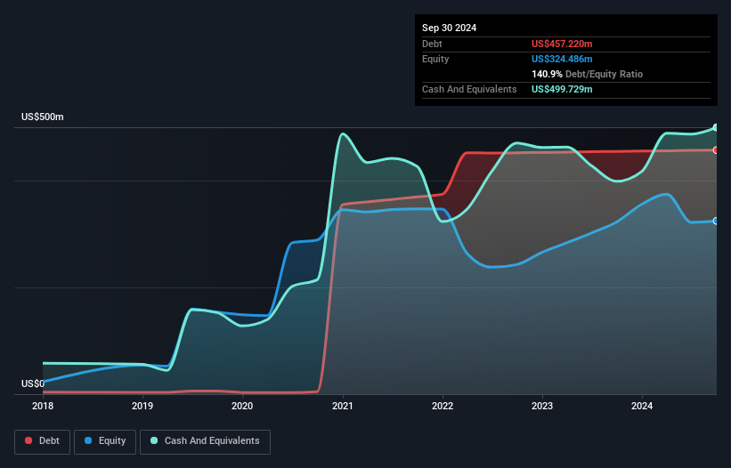The image size is (731, 468).
Task: Click the Sep 30 2024 tooltip date
Action: 449,28
